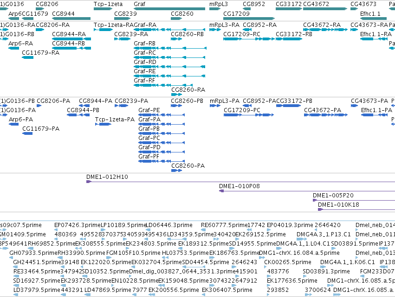Screen dimensions: 395x297
Task: Click the Tcp-1zeta gene label
Action: click(x=108, y=4)
